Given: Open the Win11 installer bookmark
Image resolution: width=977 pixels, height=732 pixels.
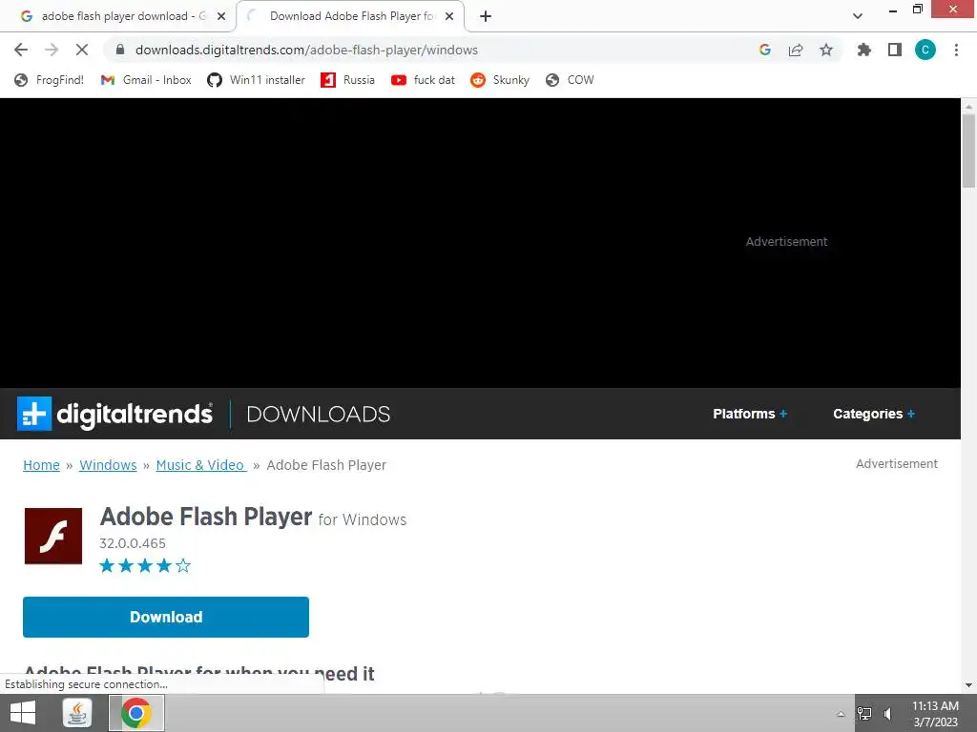Looking at the screenshot, I should pyautogui.click(x=256, y=80).
